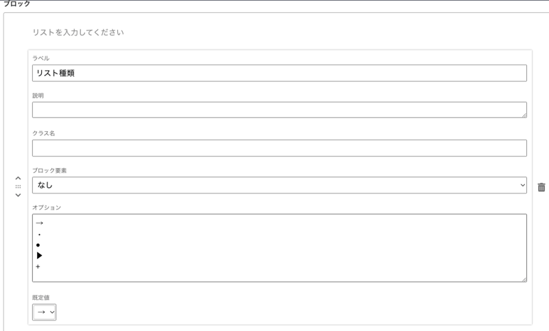Click the ブロック section heading
This screenshot has width=549, height=331.
(x=16, y=4)
